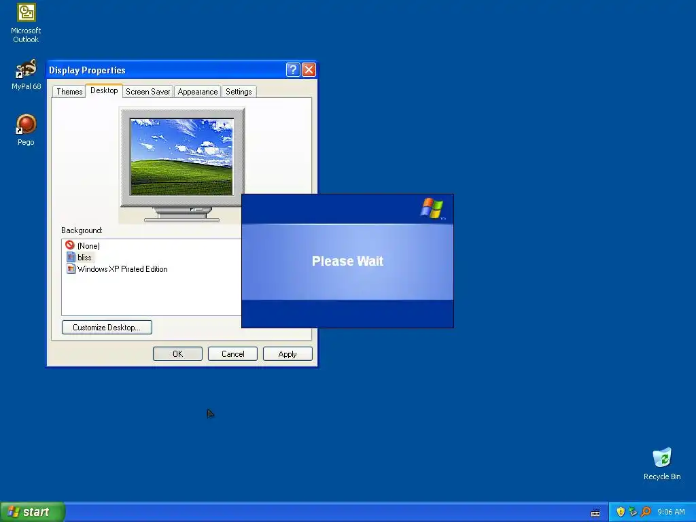Click the bliss image file icon
The image size is (696, 522).
[x=71, y=257]
